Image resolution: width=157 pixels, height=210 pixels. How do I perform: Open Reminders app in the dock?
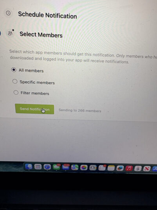tap(102, 168)
